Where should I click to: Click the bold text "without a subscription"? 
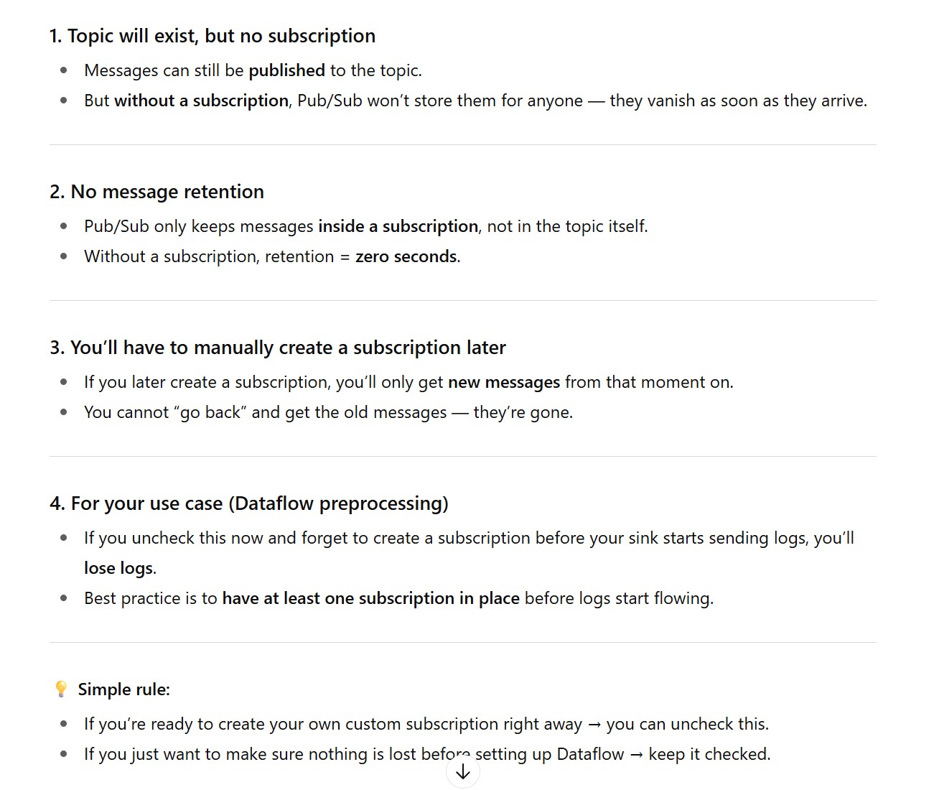coord(201,101)
